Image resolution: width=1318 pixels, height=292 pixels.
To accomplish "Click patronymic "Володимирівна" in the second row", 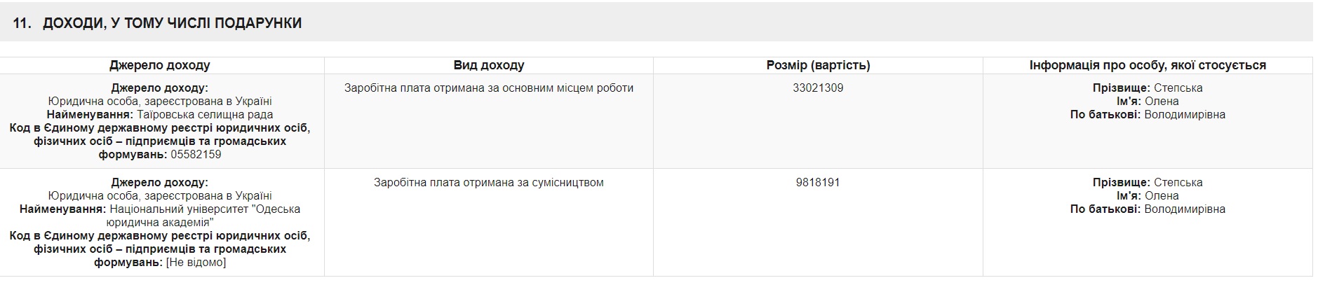I will [x=1185, y=209].
